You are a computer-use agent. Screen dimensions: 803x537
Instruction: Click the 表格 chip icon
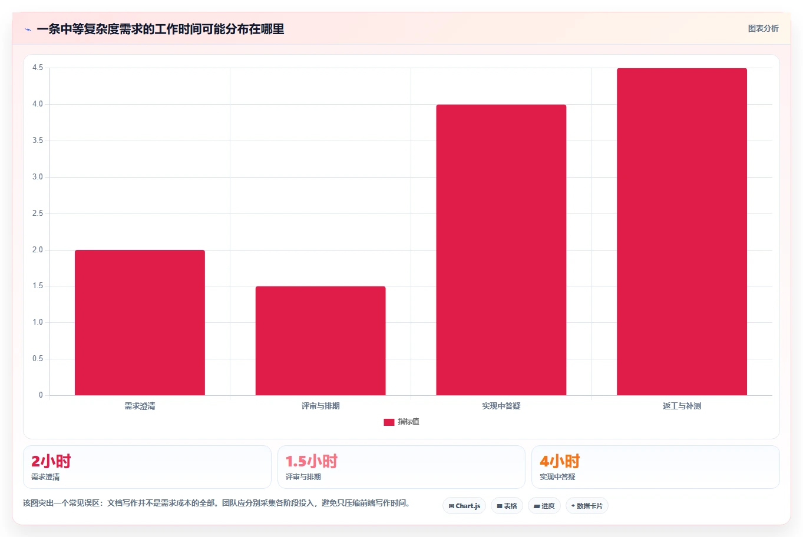pos(500,506)
